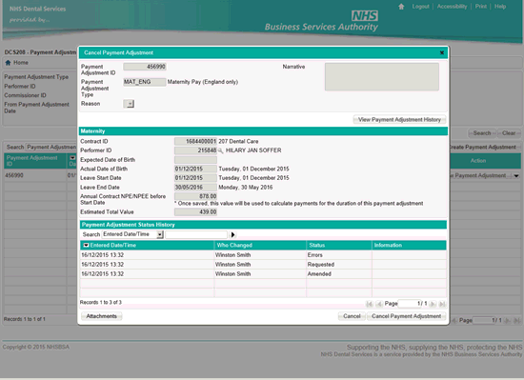This screenshot has width=524, height=380.
Task: Go to next page in dialog pager
Action: pos(433,304)
